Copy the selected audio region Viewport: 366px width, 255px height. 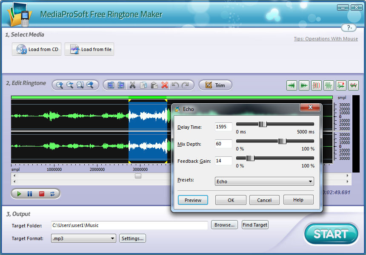143,85
